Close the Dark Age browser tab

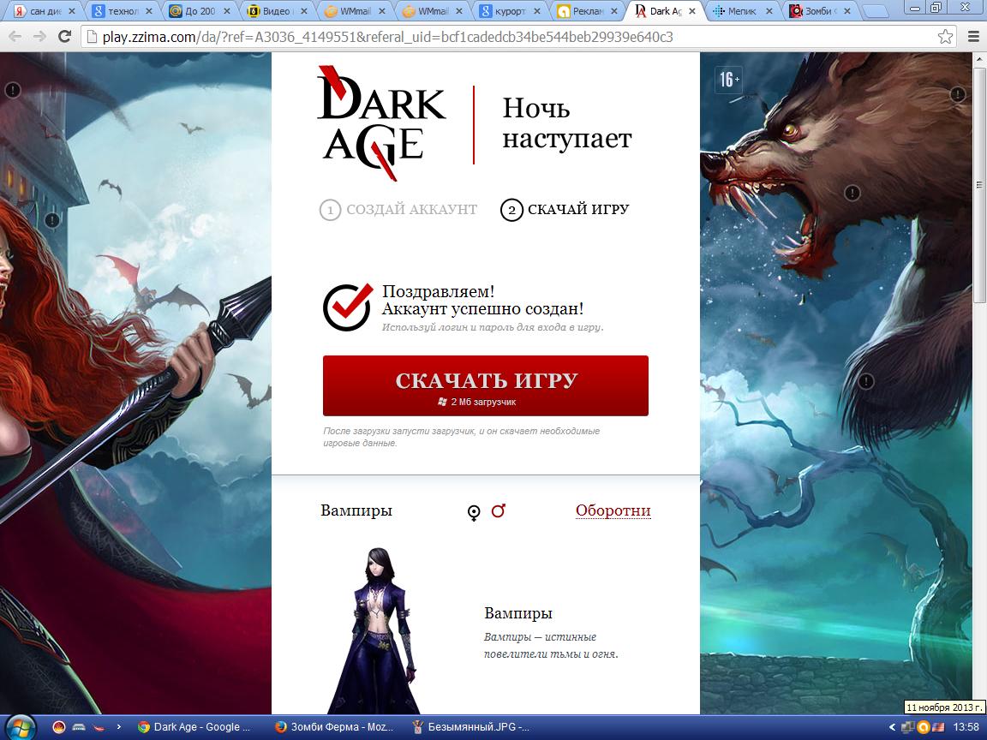[692, 11]
